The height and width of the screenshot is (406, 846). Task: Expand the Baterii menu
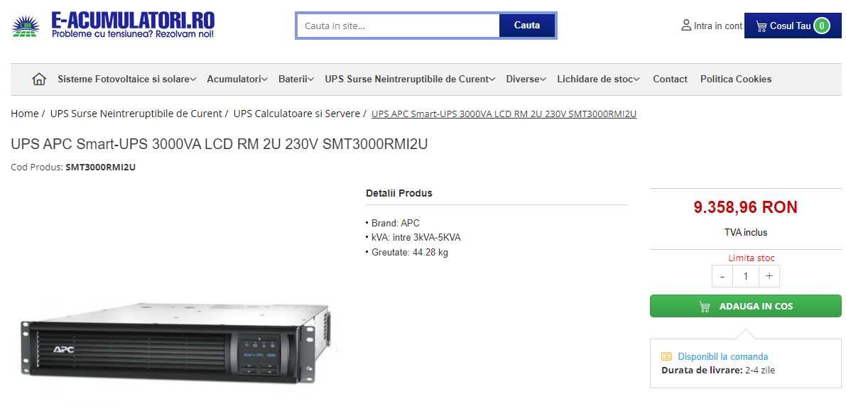click(x=296, y=79)
